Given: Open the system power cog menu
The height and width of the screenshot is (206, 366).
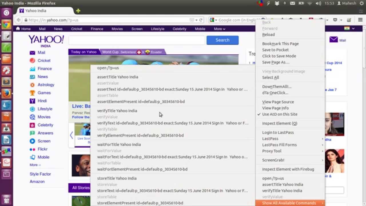Looking at the screenshot, I should [x=362, y=3].
